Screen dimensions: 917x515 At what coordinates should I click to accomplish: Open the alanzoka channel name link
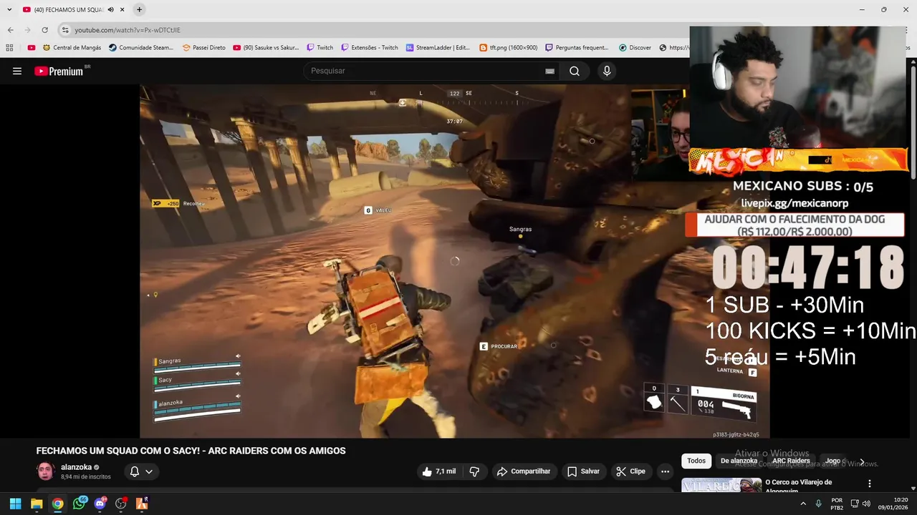pyautogui.click(x=76, y=467)
